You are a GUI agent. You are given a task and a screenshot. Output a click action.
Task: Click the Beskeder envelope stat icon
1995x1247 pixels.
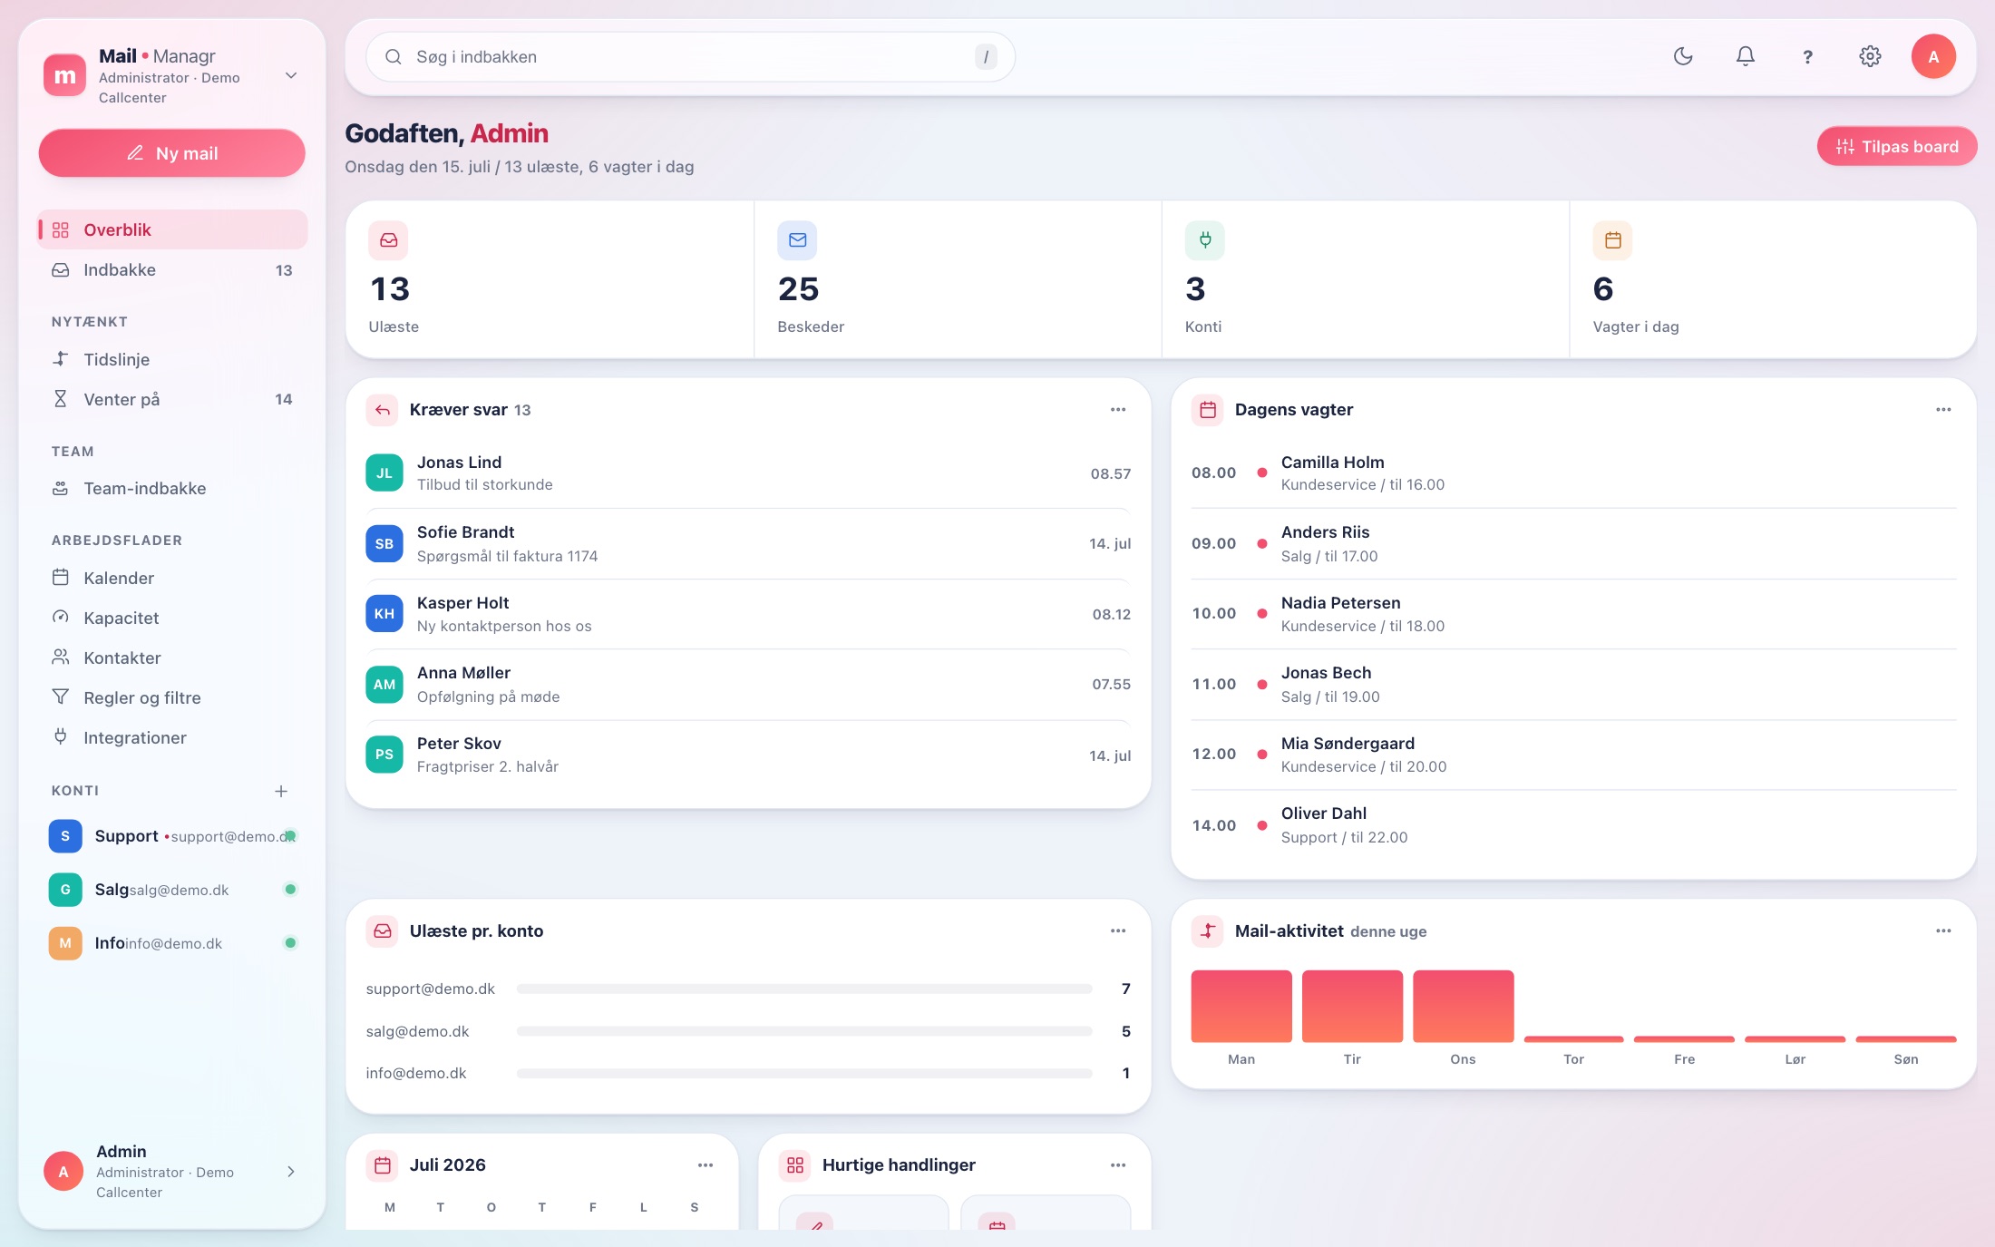tap(797, 240)
